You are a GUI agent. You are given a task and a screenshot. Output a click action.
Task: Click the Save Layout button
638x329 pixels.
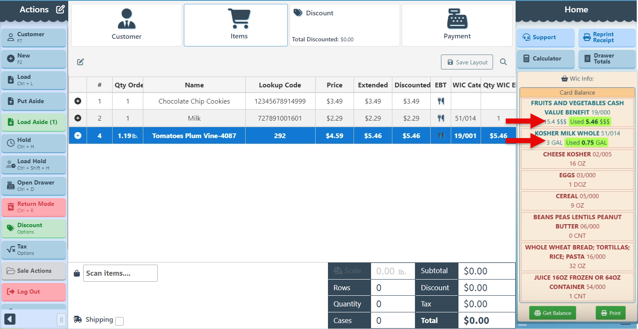(467, 62)
